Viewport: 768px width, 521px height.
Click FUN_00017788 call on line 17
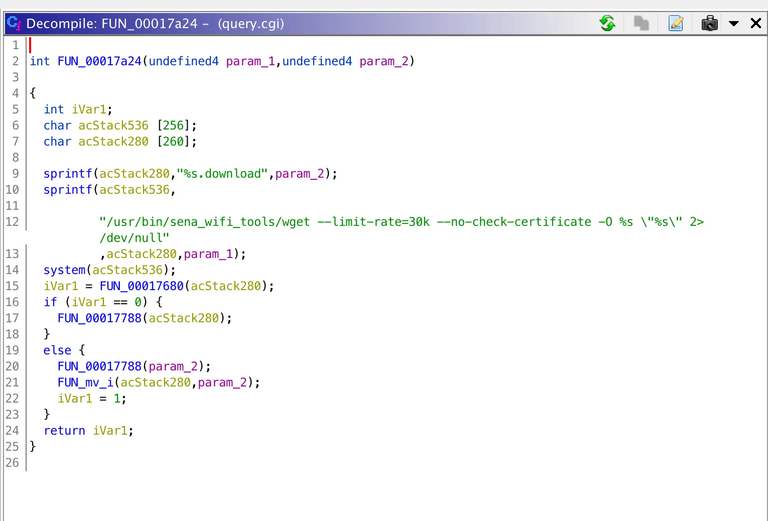(x=99, y=318)
